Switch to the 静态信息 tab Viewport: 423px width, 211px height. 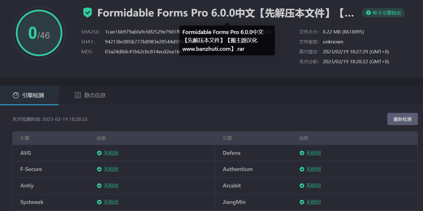(90, 95)
